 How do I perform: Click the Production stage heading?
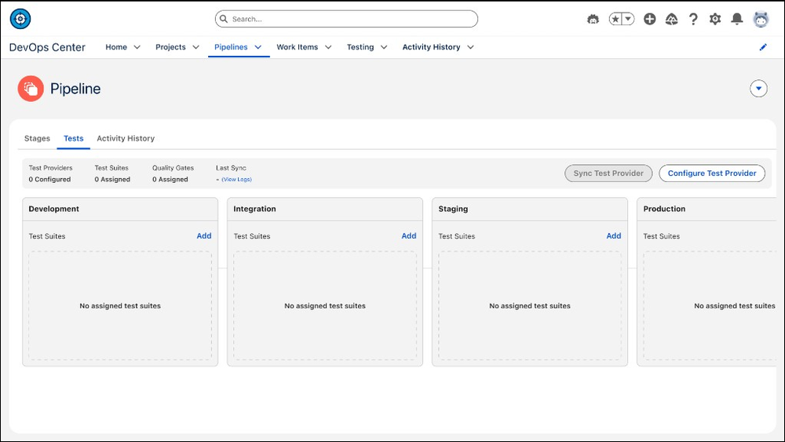(664, 209)
